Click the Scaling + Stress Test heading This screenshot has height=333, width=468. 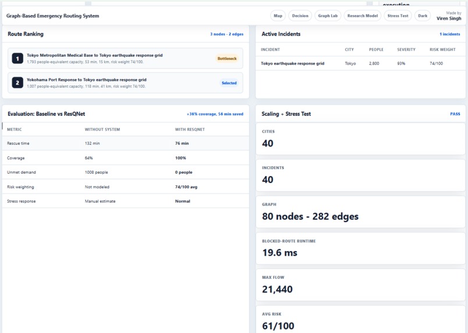tap(286, 114)
